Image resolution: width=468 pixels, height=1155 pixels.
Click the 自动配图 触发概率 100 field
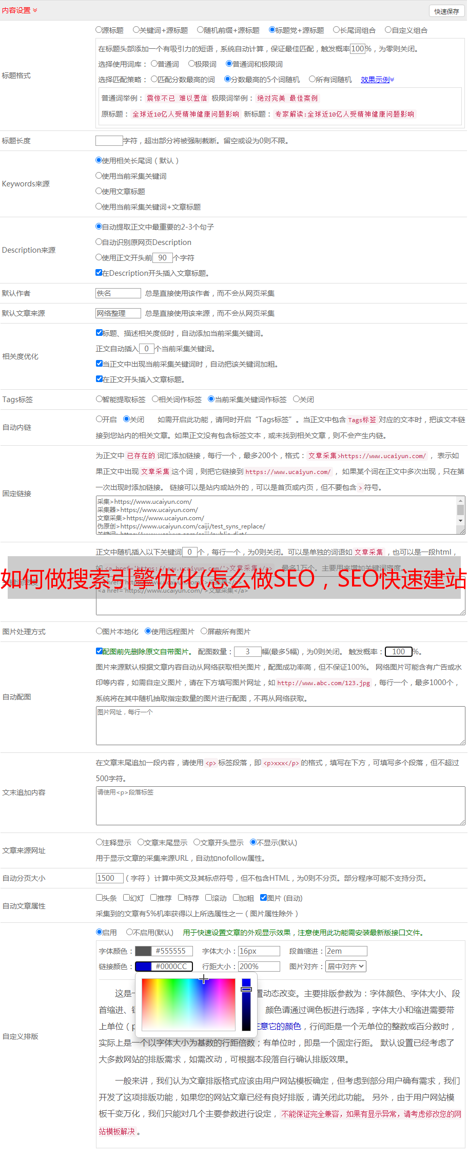(x=399, y=652)
